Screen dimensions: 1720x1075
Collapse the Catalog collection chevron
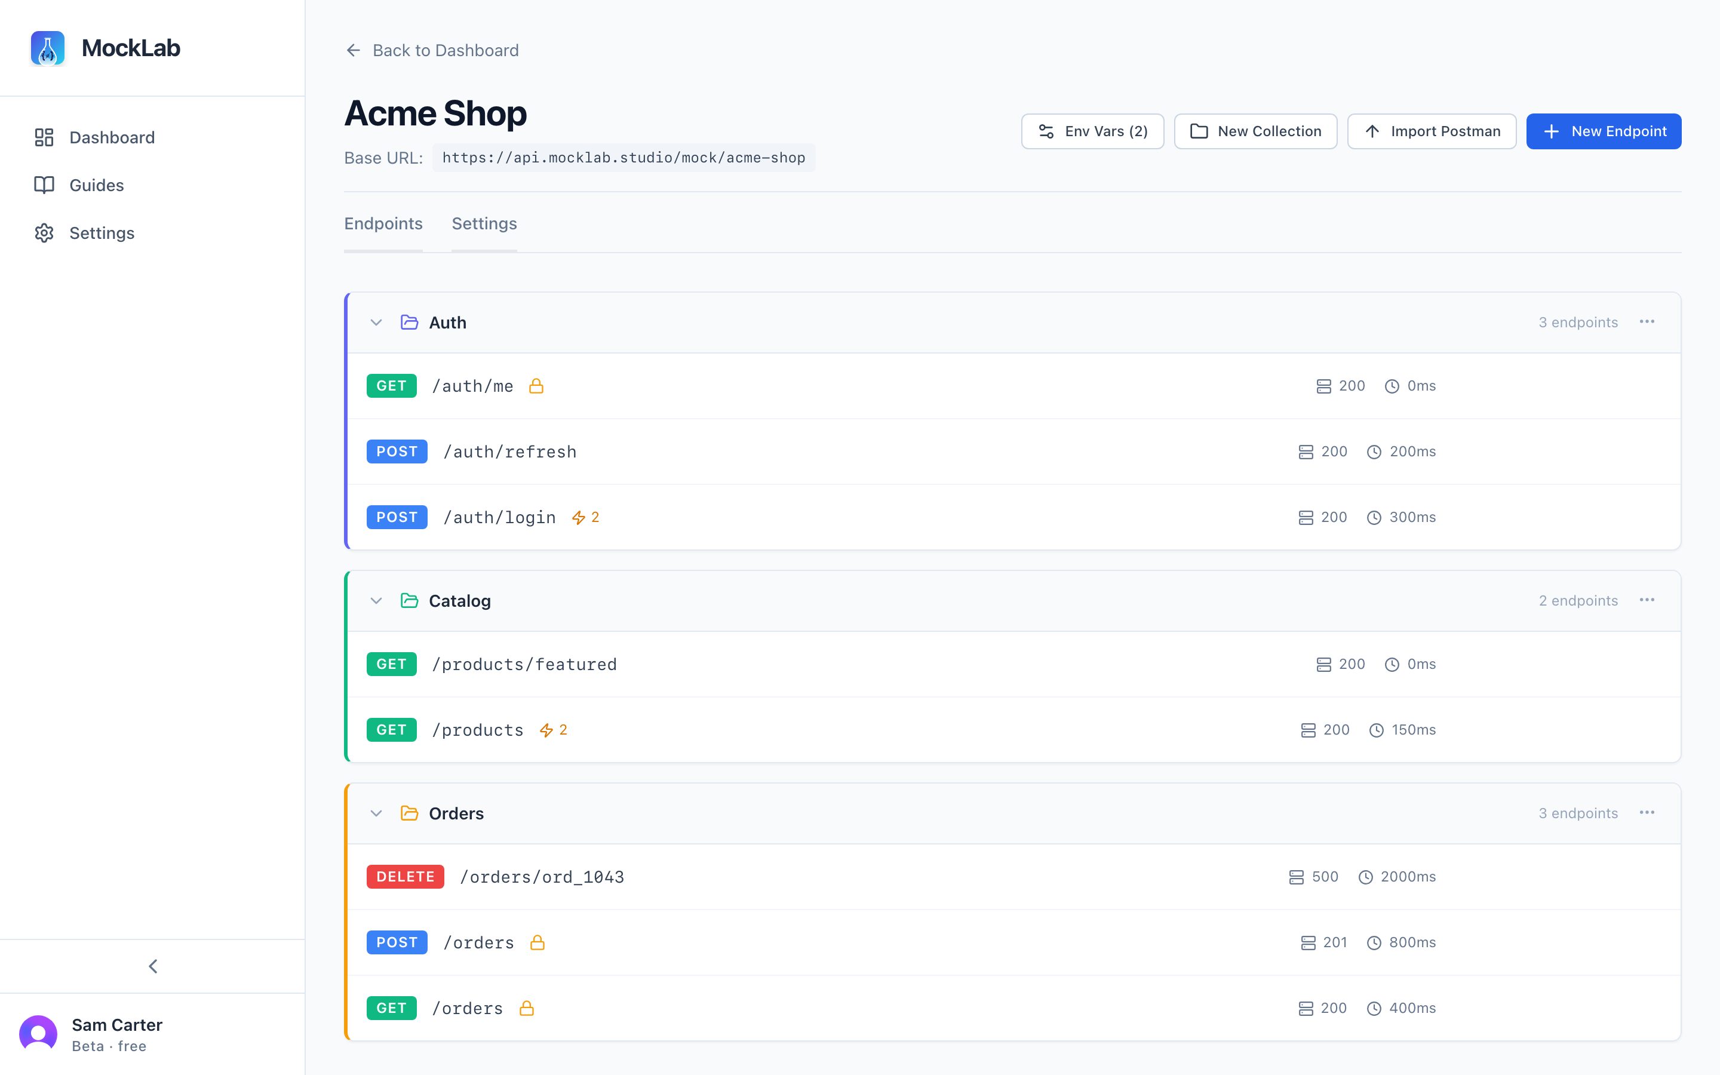[376, 601]
